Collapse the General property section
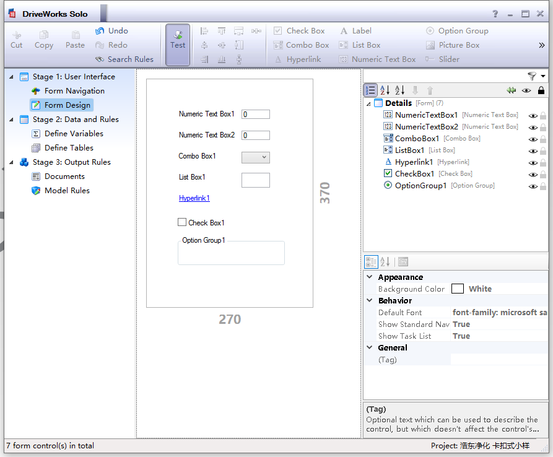Viewport: 553px width, 457px height. (370, 347)
